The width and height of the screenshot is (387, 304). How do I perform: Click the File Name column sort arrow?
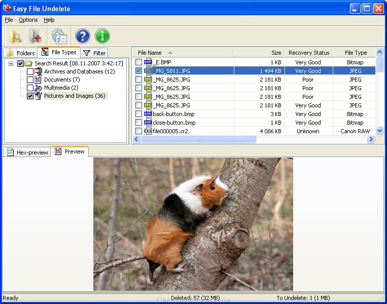tap(170, 53)
